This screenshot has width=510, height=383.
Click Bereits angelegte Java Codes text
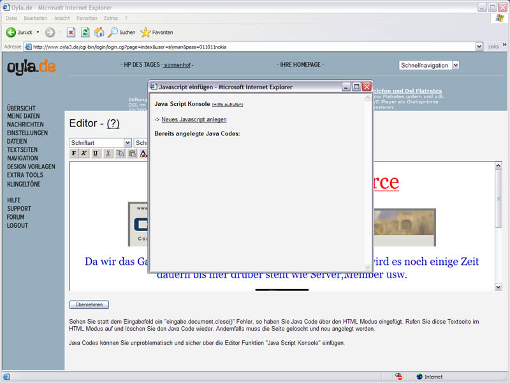197,134
